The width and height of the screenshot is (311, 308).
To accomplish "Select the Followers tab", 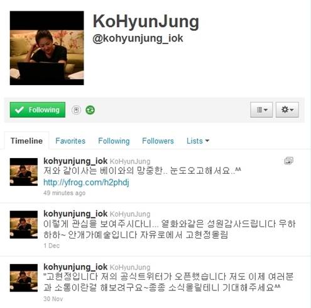I will point(158,141).
